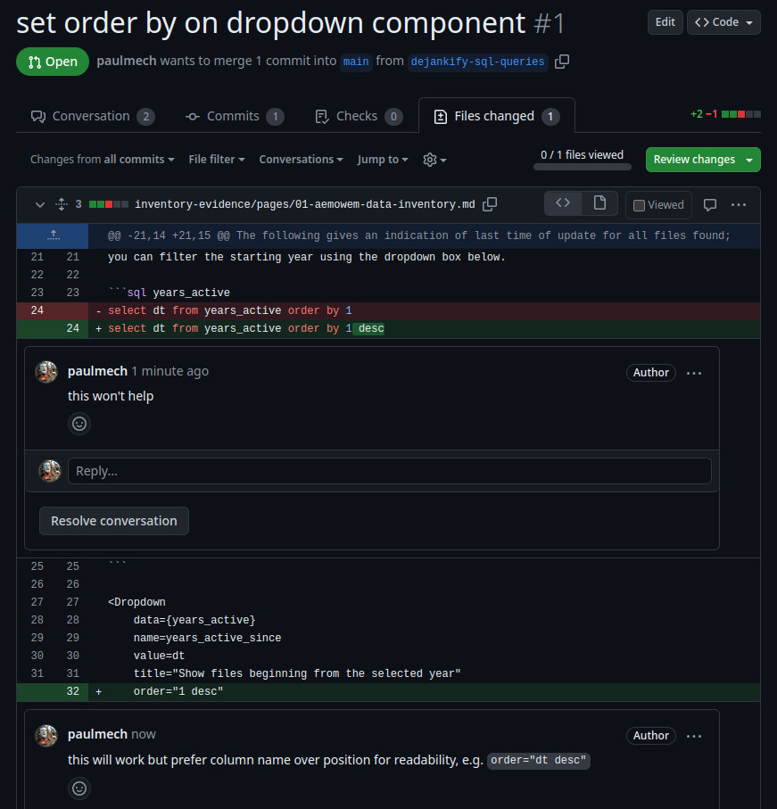The image size is (777, 809).
Task: Click the Author label on first comment
Action: 650,373
